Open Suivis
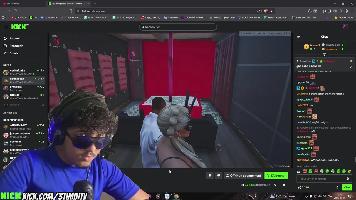This screenshot has height=200, width=356. tap(11, 53)
